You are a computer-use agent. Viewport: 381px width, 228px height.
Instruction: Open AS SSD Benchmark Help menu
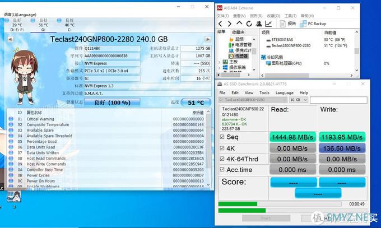[304, 93]
